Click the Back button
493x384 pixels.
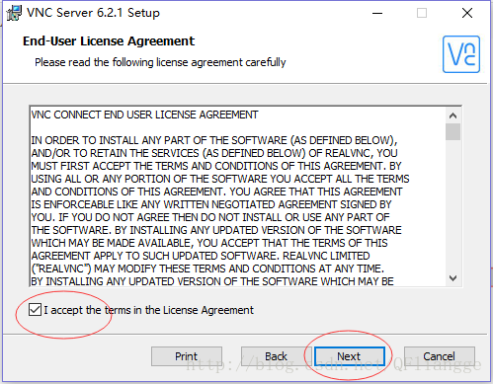click(x=276, y=356)
